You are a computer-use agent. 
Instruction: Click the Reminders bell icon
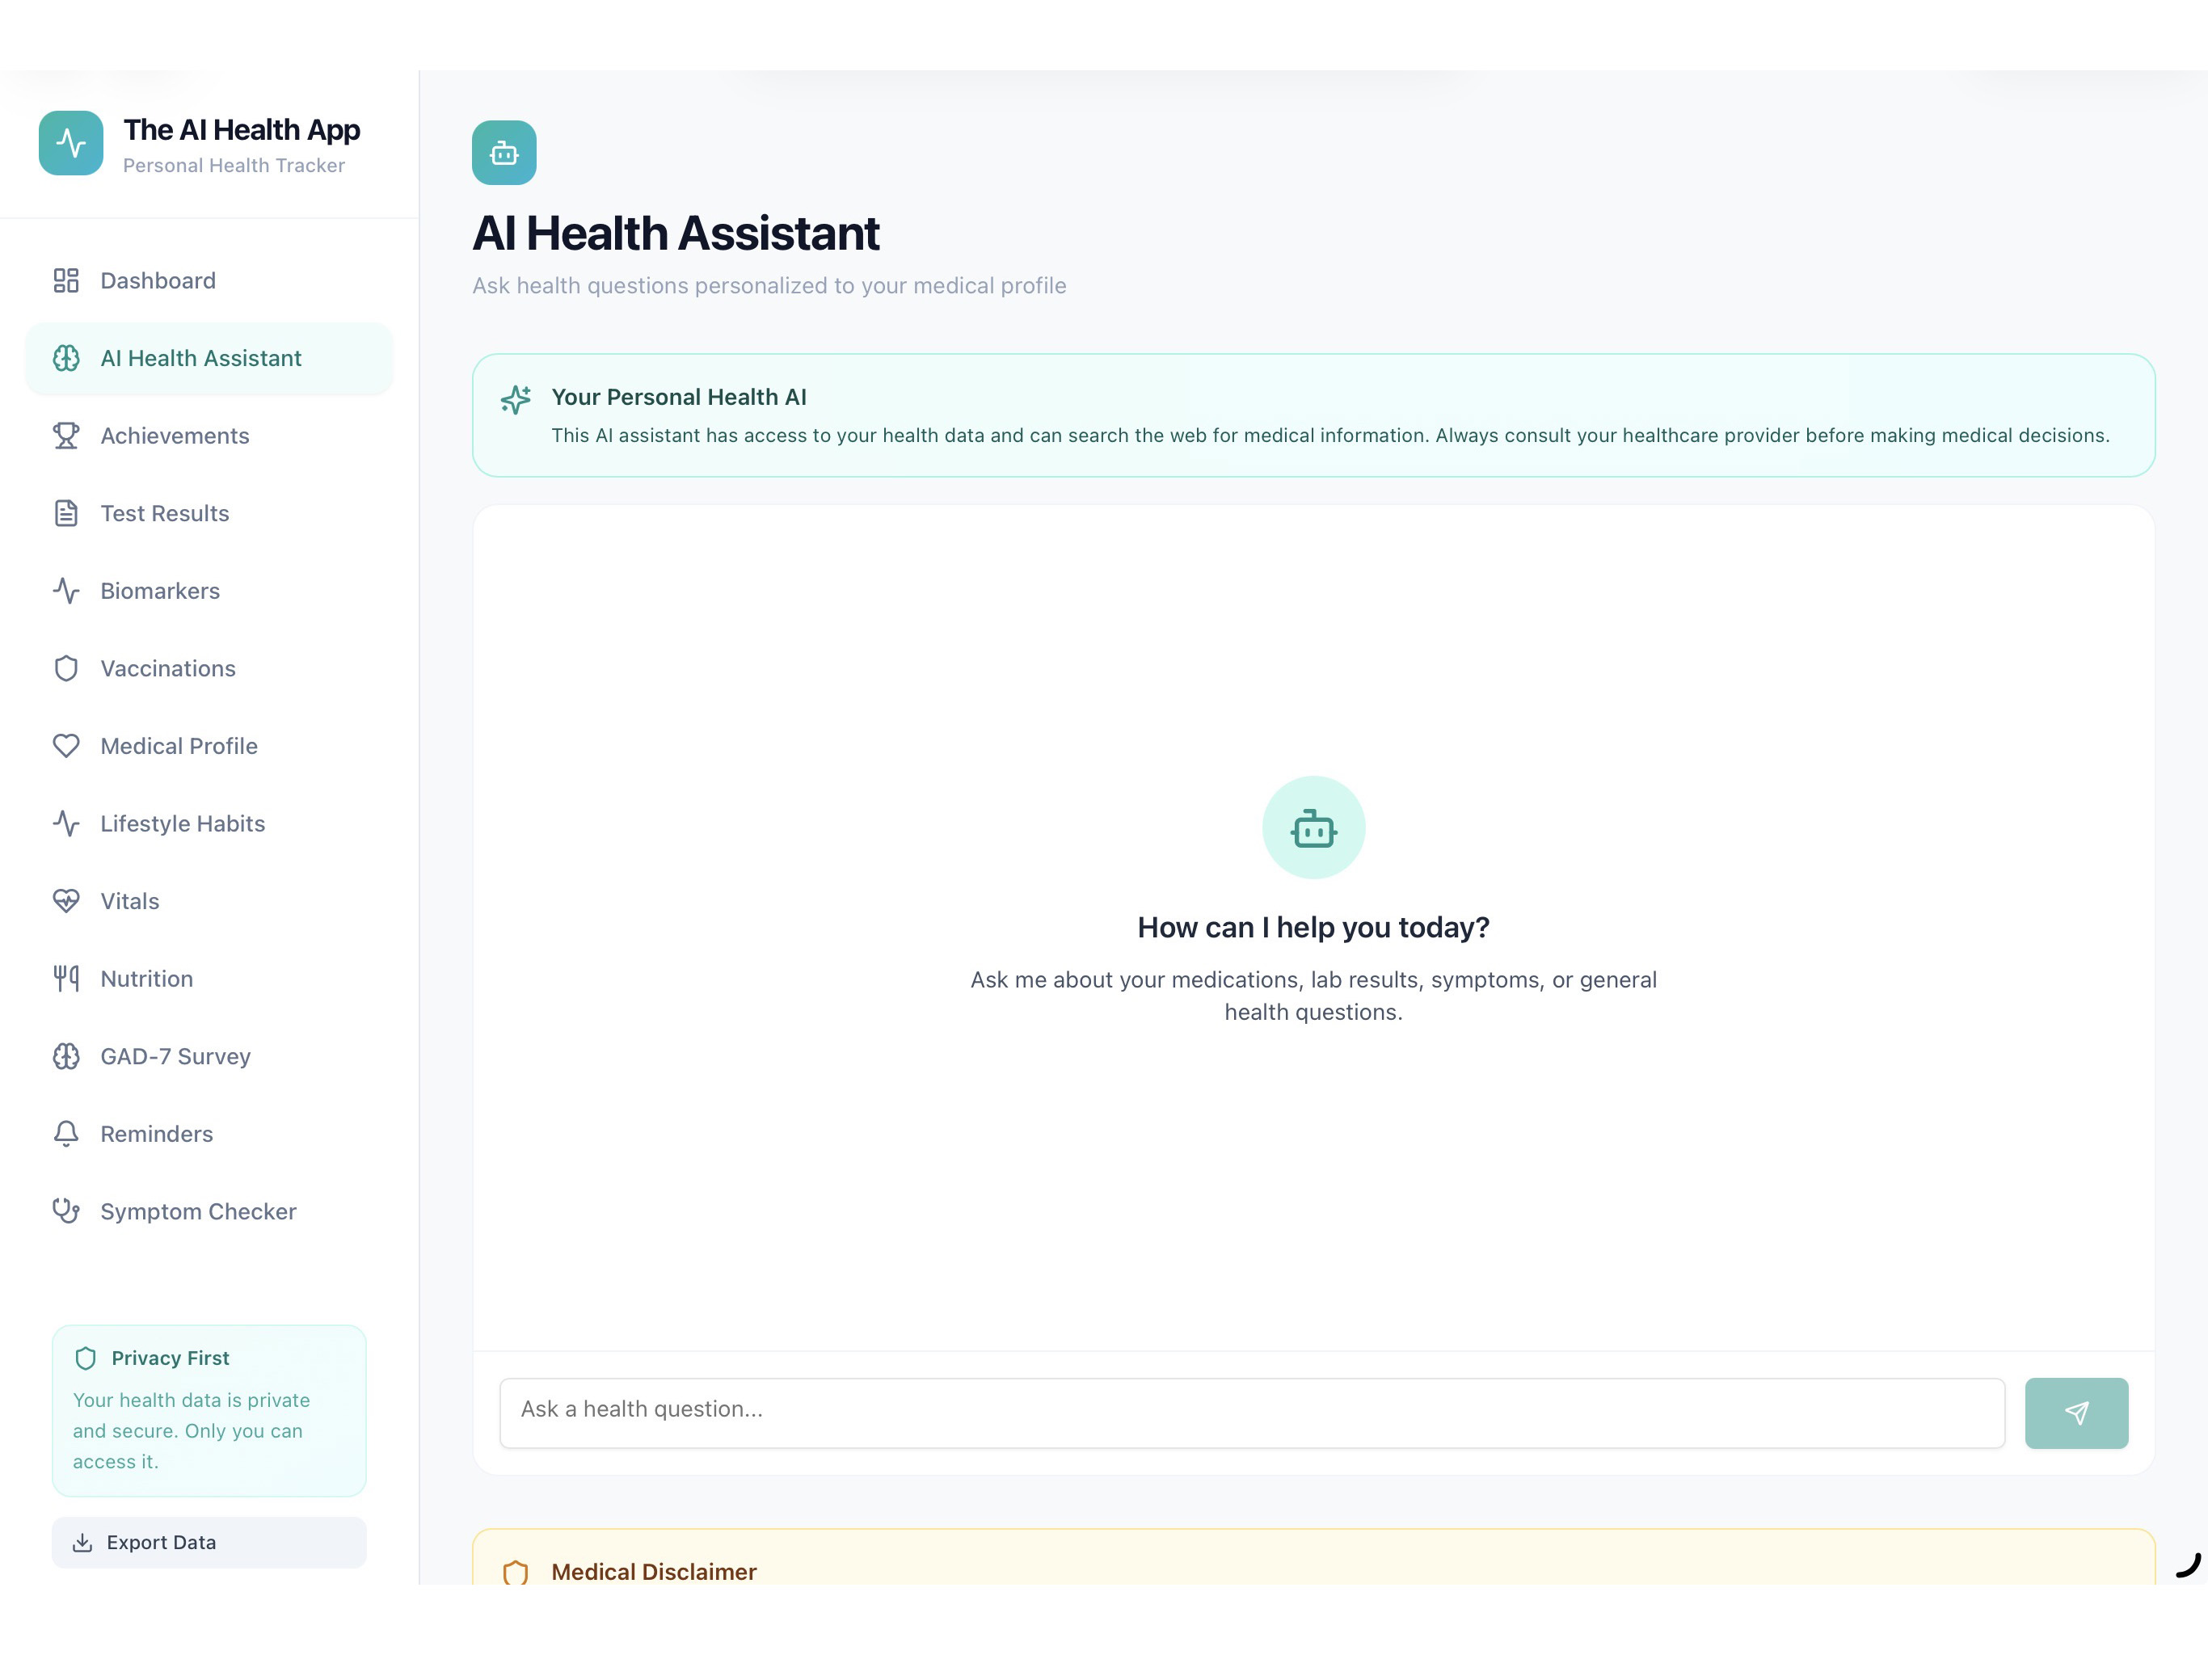[66, 1134]
